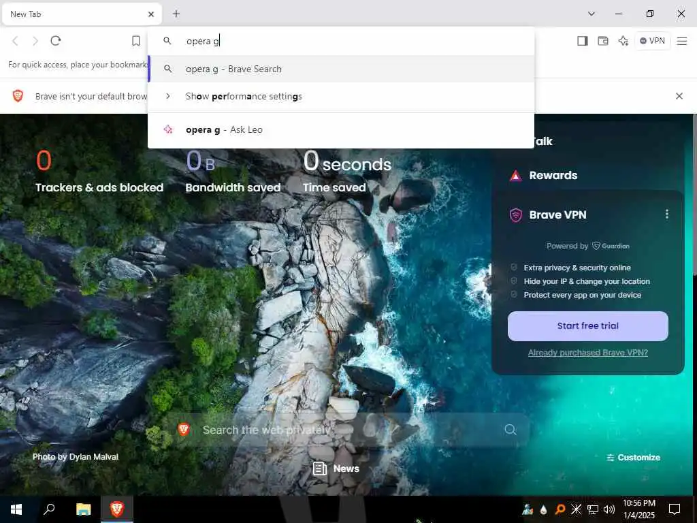Click the Start free trial button

[587, 326]
